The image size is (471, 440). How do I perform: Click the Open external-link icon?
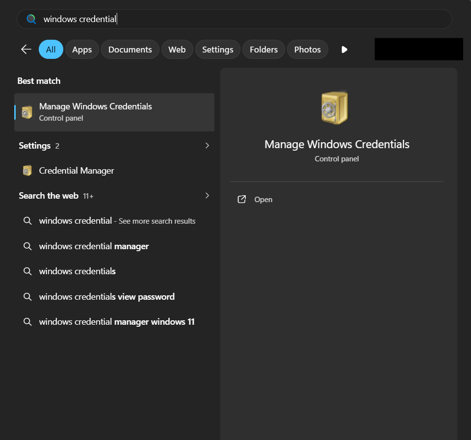point(241,200)
